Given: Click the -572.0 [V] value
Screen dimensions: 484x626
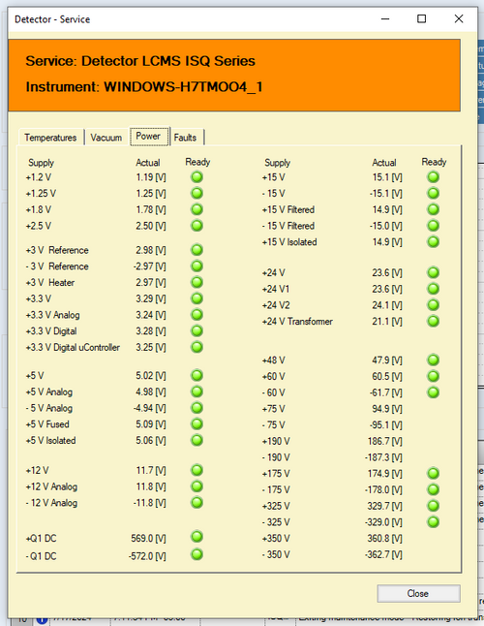Looking at the screenshot, I should pos(147,556).
